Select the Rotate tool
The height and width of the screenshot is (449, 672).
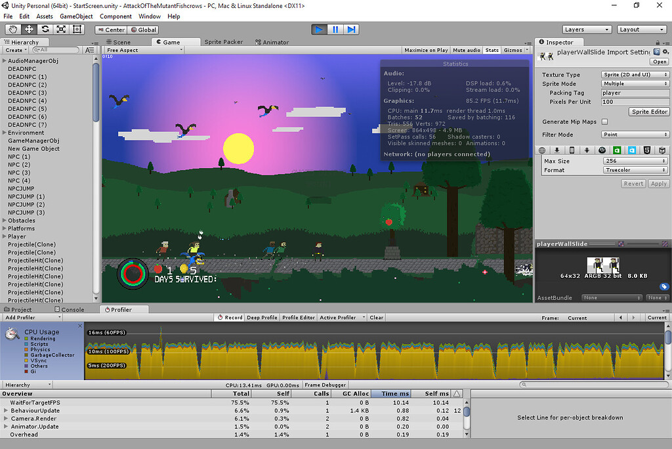45,30
